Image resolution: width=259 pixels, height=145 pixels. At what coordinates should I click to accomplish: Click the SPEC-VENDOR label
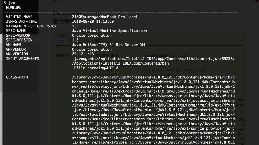[x=18, y=35]
